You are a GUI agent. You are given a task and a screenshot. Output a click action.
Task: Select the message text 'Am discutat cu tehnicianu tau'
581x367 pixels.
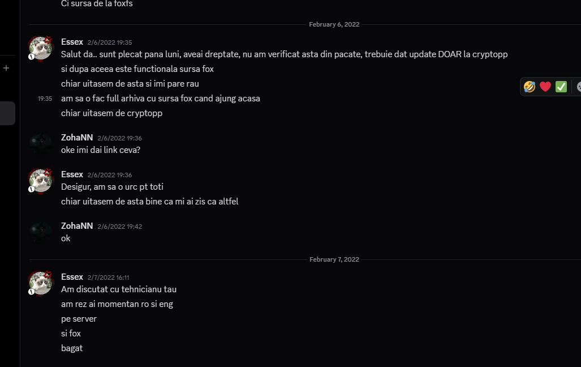(119, 289)
